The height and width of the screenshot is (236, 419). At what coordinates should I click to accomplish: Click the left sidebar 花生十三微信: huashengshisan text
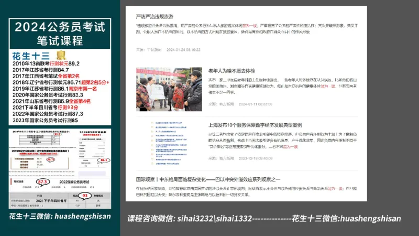60,216
